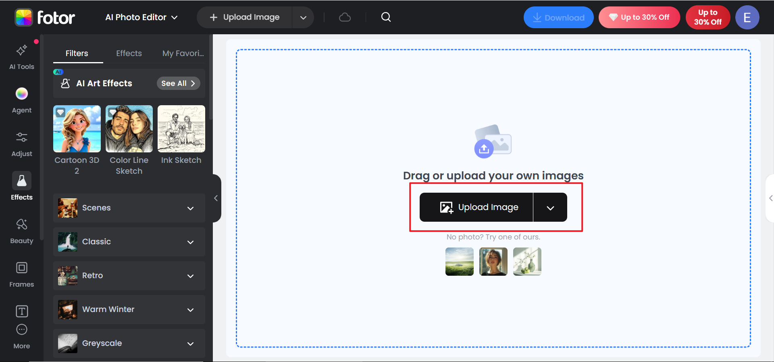Expand the right side panel arrow
The image size is (774, 362).
770,198
